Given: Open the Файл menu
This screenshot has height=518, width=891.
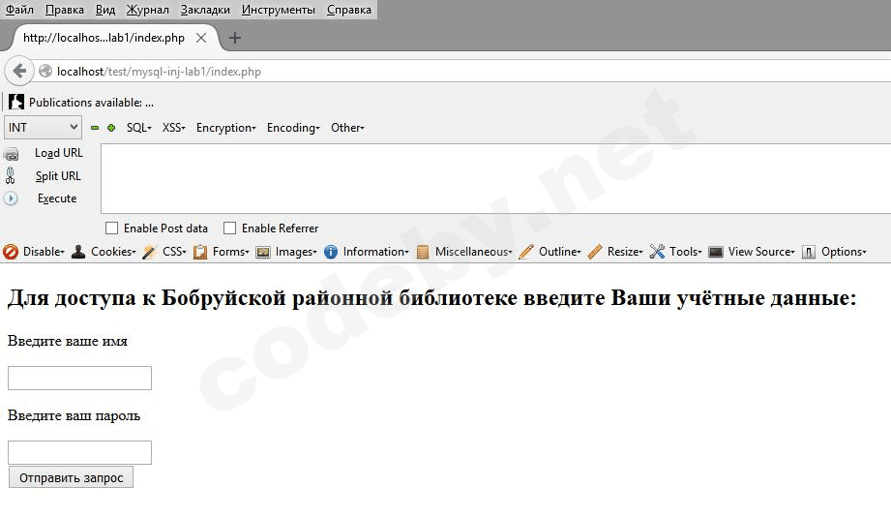Looking at the screenshot, I should (x=20, y=10).
